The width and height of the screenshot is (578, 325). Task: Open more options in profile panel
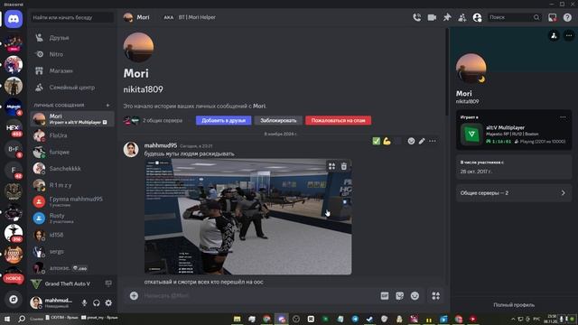(x=569, y=35)
